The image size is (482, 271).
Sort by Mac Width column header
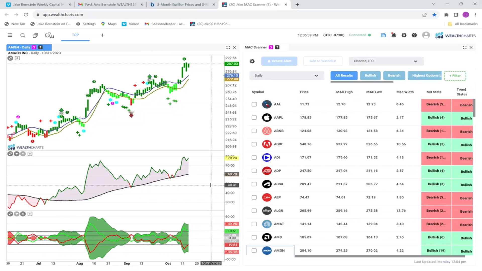[405, 92]
